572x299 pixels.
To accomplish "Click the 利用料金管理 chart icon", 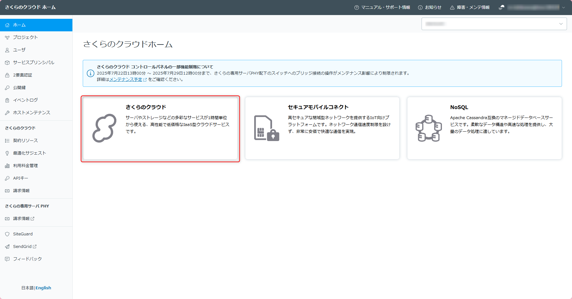I will tap(7, 165).
